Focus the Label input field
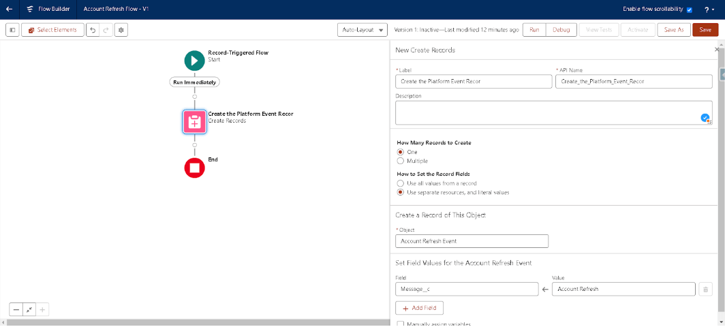The width and height of the screenshot is (725, 327). [x=474, y=81]
